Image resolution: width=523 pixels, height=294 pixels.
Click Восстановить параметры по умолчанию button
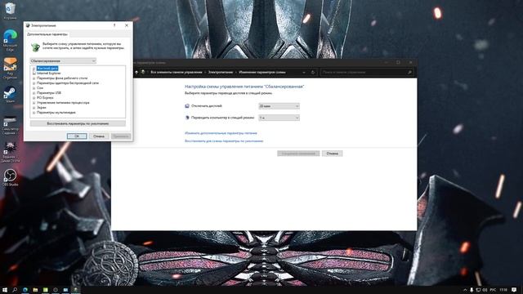(x=78, y=123)
